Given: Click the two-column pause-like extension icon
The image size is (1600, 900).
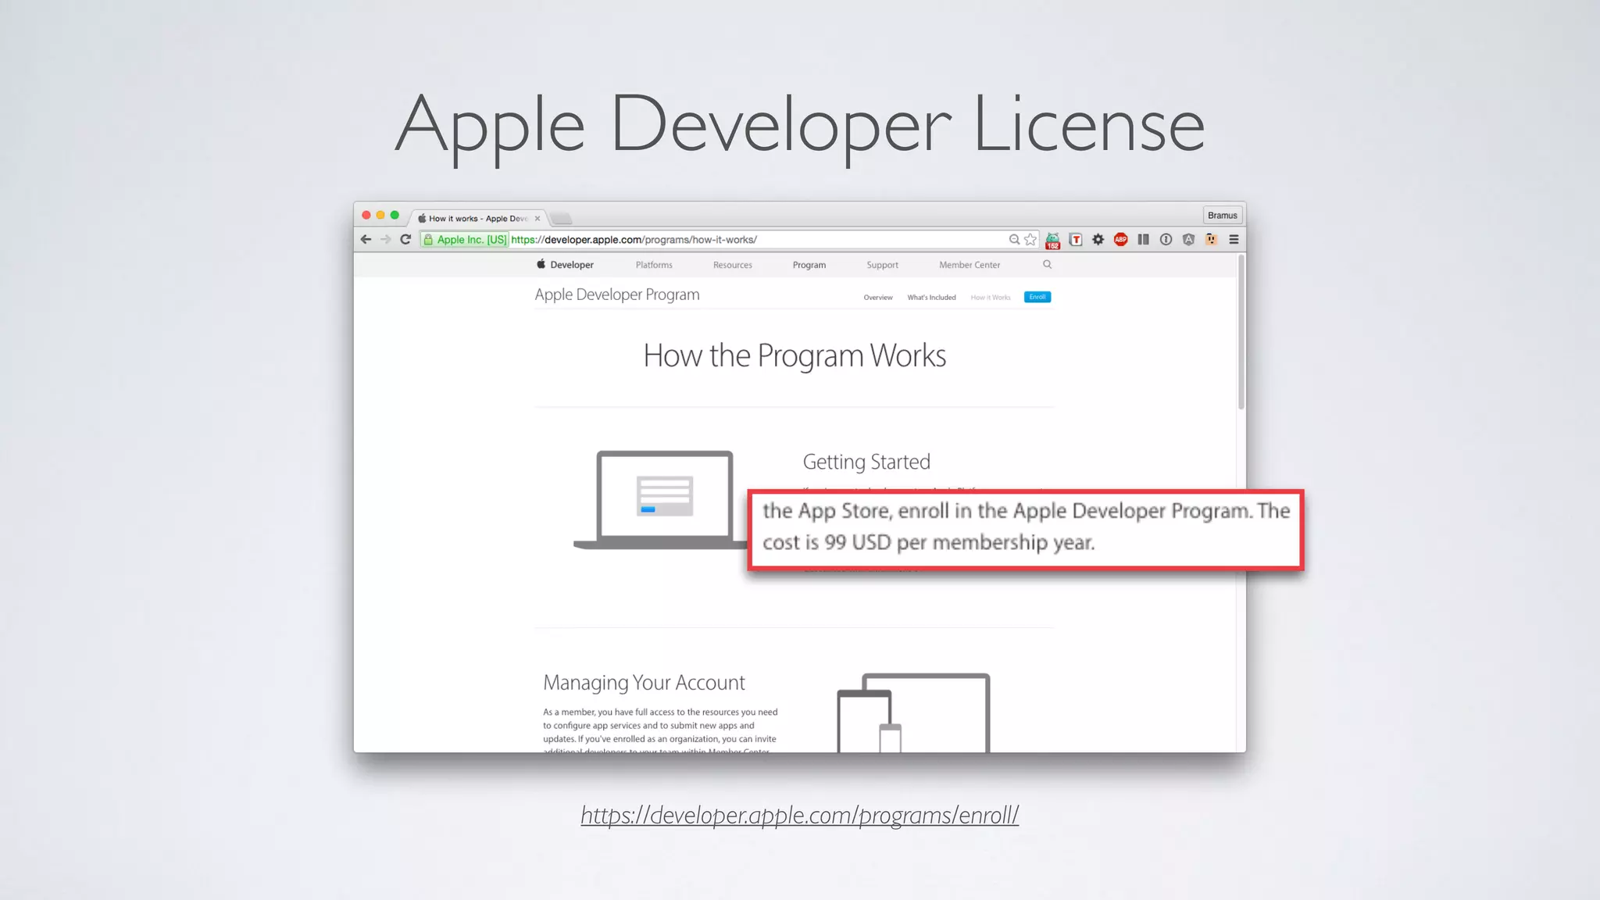Looking at the screenshot, I should 1144,240.
